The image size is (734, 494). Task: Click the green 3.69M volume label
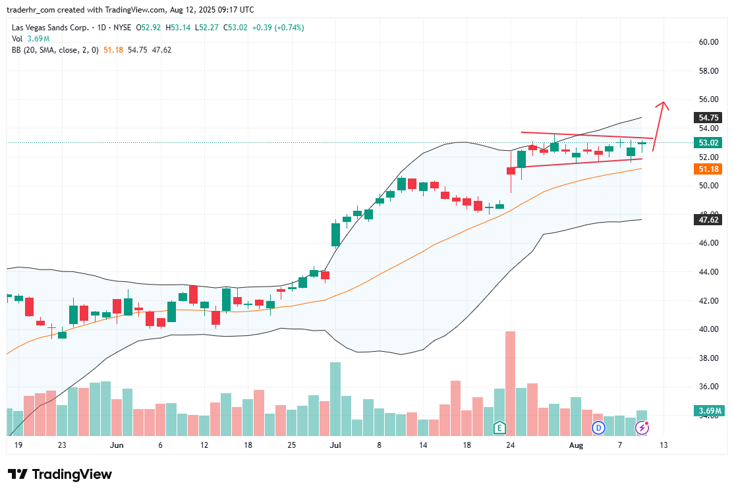coord(709,411)
